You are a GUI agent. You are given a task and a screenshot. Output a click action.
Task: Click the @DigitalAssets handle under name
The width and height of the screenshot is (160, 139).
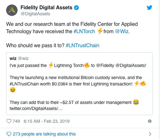[35, 14]
